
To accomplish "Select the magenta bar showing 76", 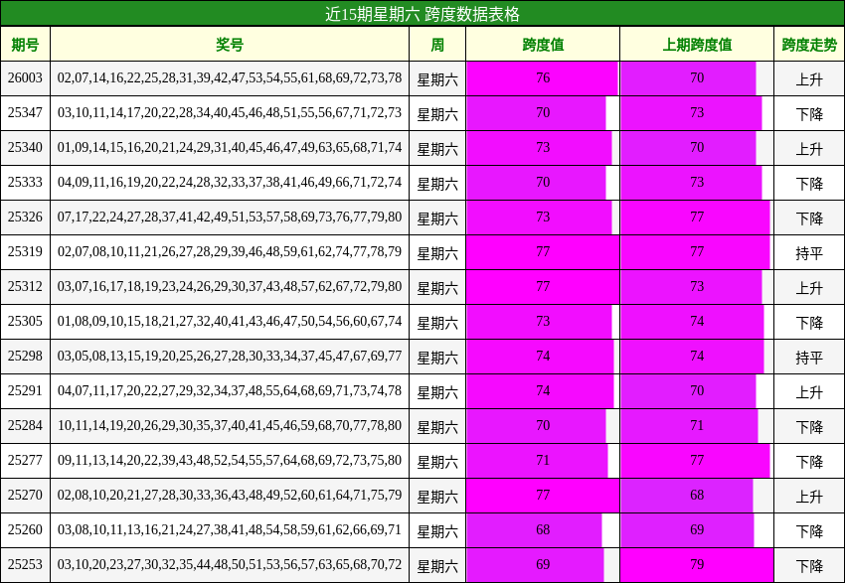I will (x=541, y=76).
